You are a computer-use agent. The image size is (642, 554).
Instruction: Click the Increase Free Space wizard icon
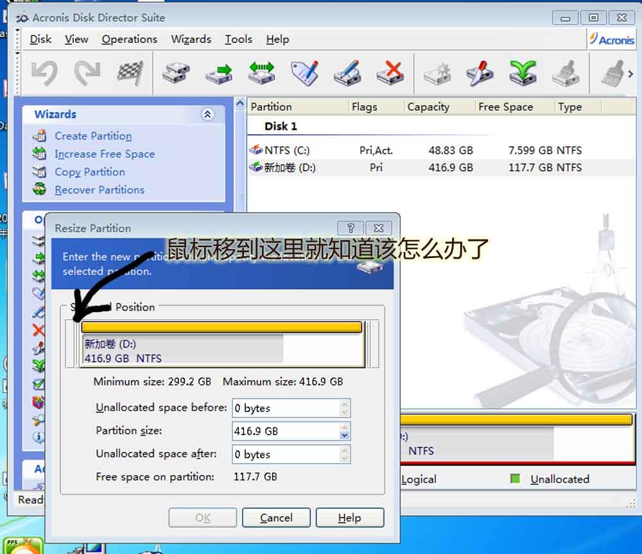40,153
